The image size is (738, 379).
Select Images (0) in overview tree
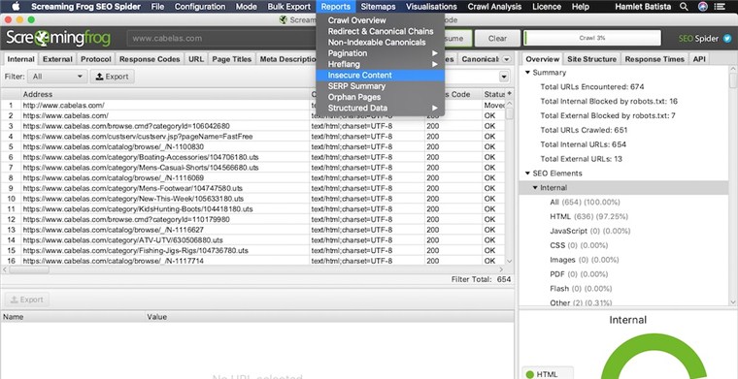click(x=585, y=260)
